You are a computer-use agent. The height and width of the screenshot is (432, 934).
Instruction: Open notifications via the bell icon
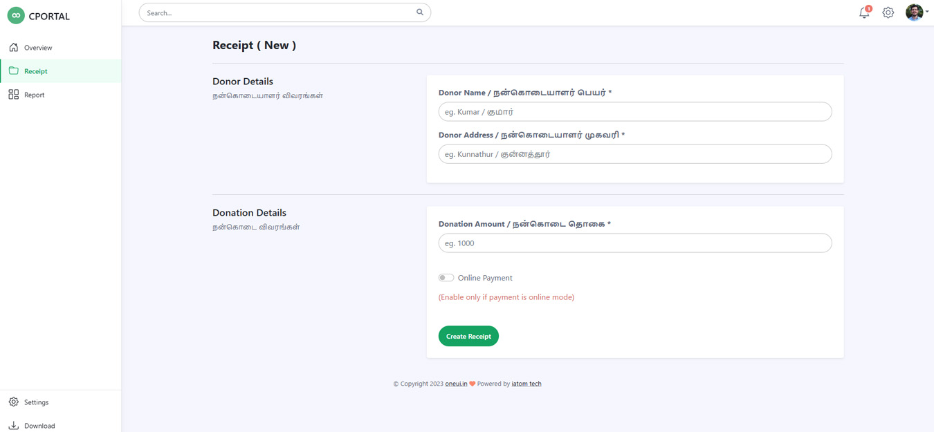coord(864,13)
